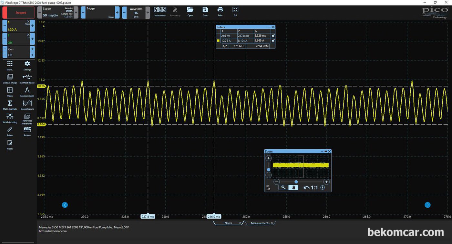Reset zoom with the 1:1 button
The image size is (452, 244).
(311, 187)
